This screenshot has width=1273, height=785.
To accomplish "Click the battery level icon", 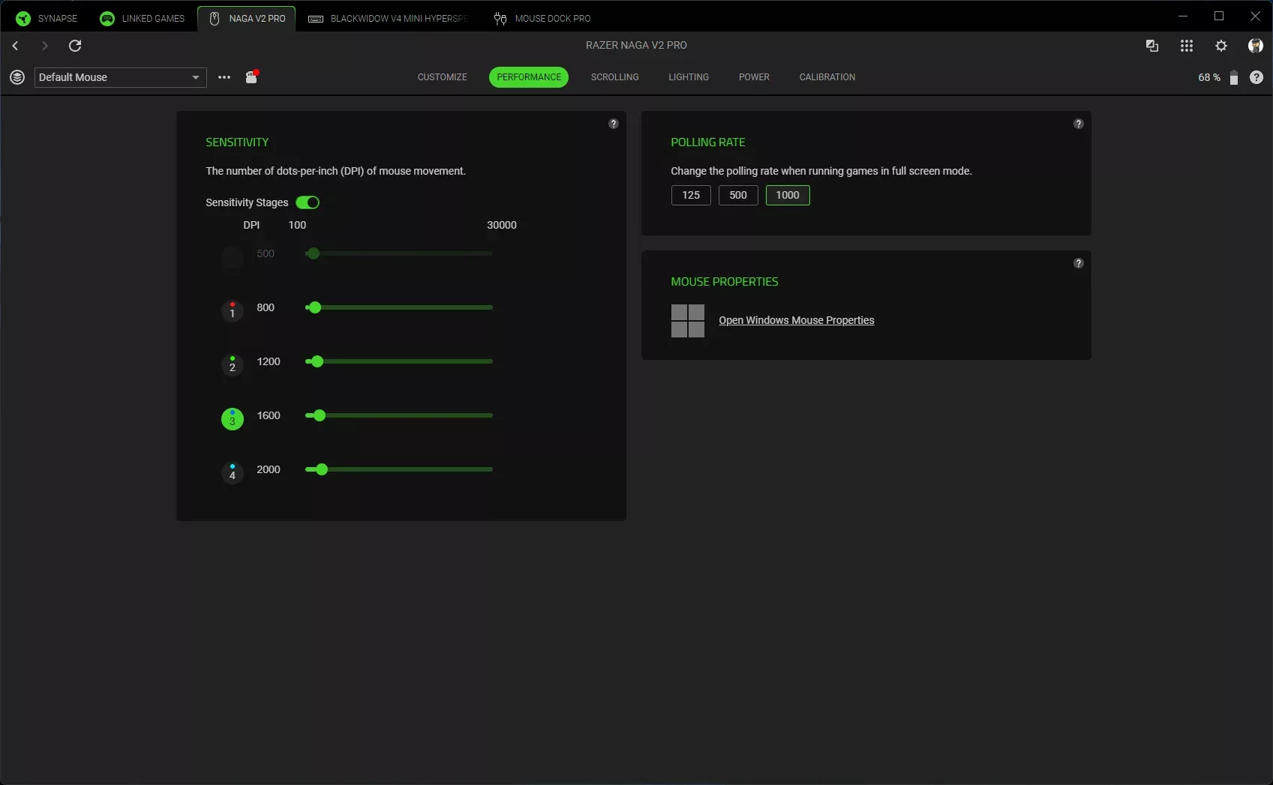I will pos(1234,77).
